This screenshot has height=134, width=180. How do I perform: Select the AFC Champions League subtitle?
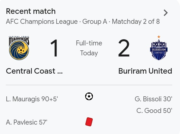[x=42, y=22]
